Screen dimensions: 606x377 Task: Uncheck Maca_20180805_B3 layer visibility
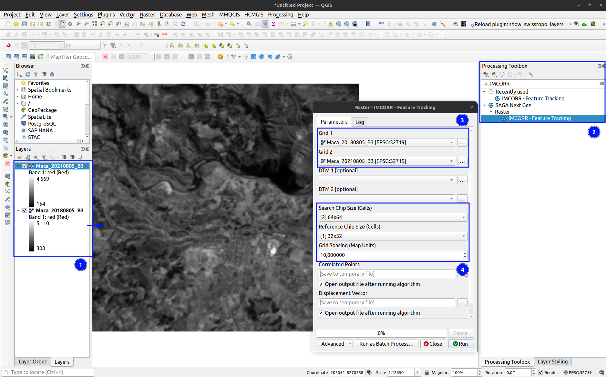(x=25, y=210)
